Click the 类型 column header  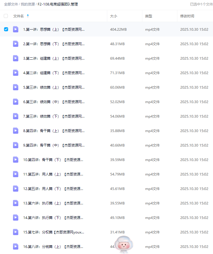(149, 16)
